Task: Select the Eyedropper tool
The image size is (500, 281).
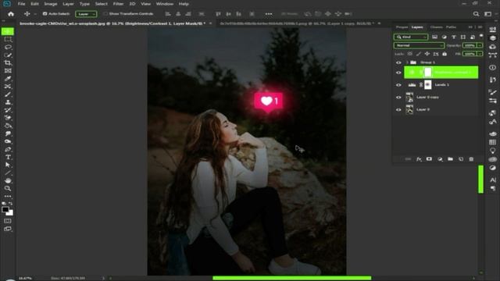Action: [8, 78]
